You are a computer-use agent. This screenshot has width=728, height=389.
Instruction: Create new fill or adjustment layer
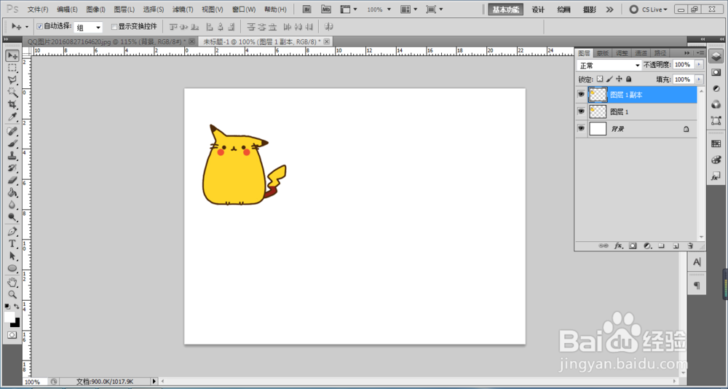point(647,245)
